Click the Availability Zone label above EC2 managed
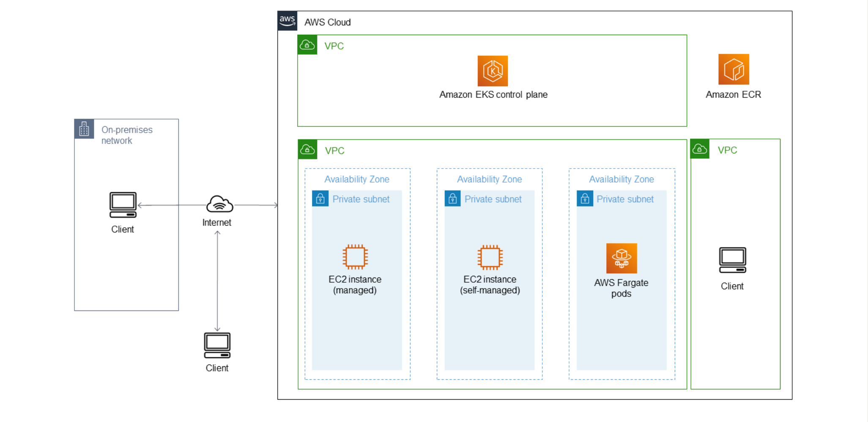This screenshot has height=422, width=868. 357,179
